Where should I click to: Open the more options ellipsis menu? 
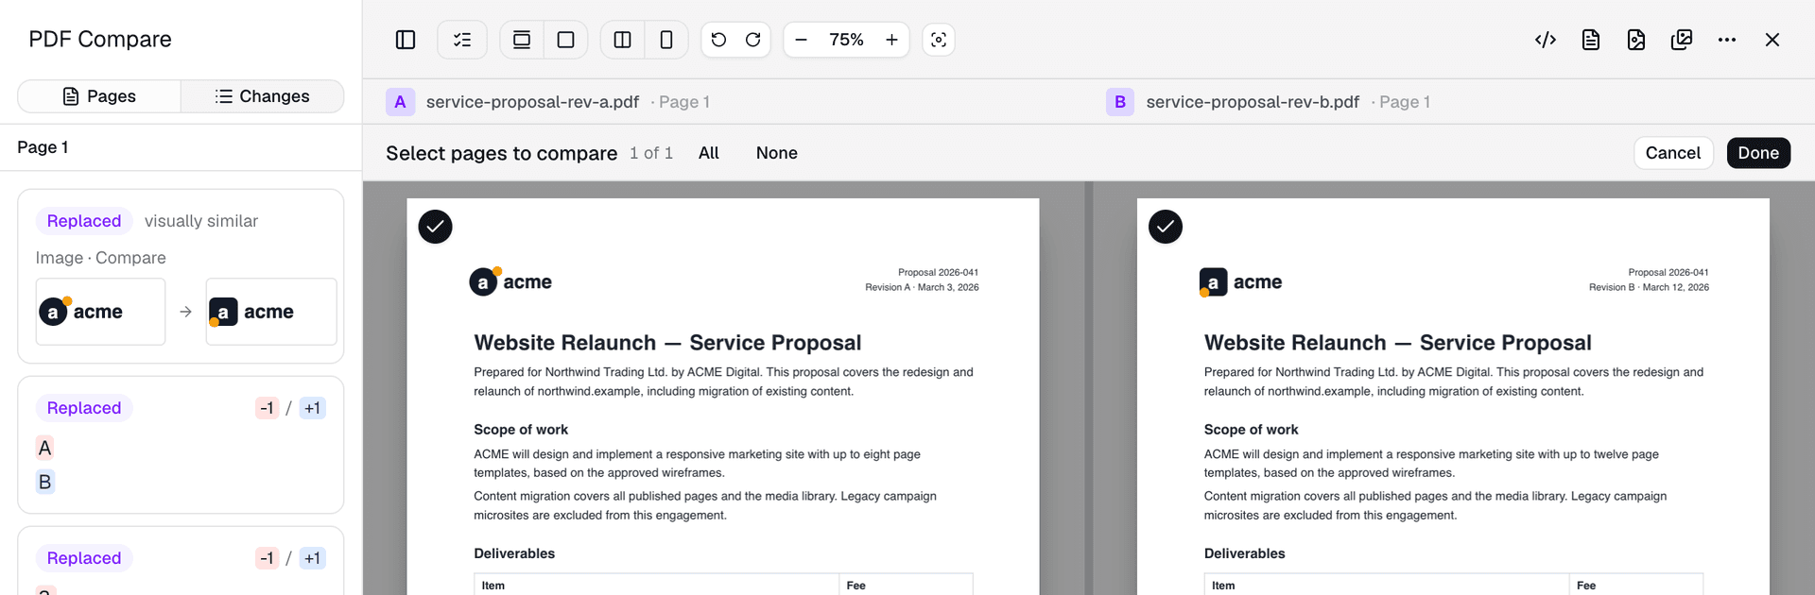click(1727, 40)
